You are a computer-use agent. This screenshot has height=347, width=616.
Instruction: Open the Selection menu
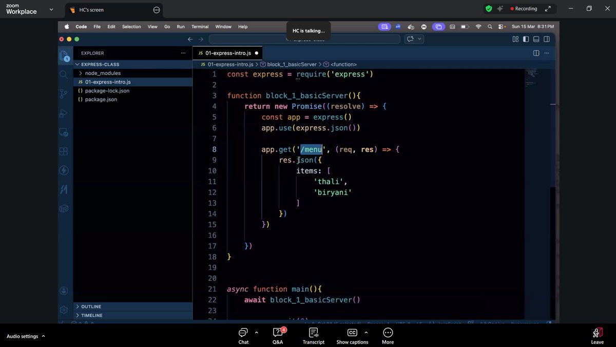[x=131, y=27]
